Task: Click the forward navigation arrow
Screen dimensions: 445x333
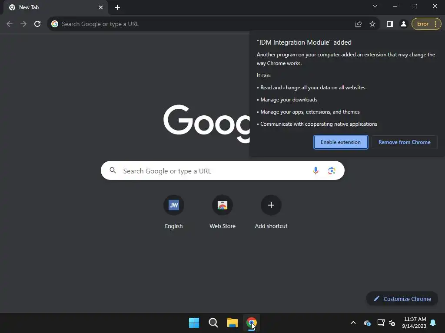Action: pos(23,24)
